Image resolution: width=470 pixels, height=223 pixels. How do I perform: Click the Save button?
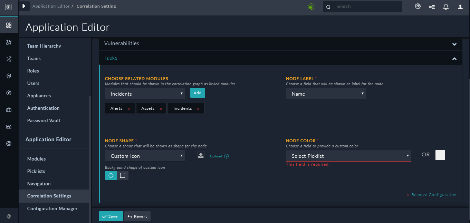pyautogui.click(x=111, y=216)
